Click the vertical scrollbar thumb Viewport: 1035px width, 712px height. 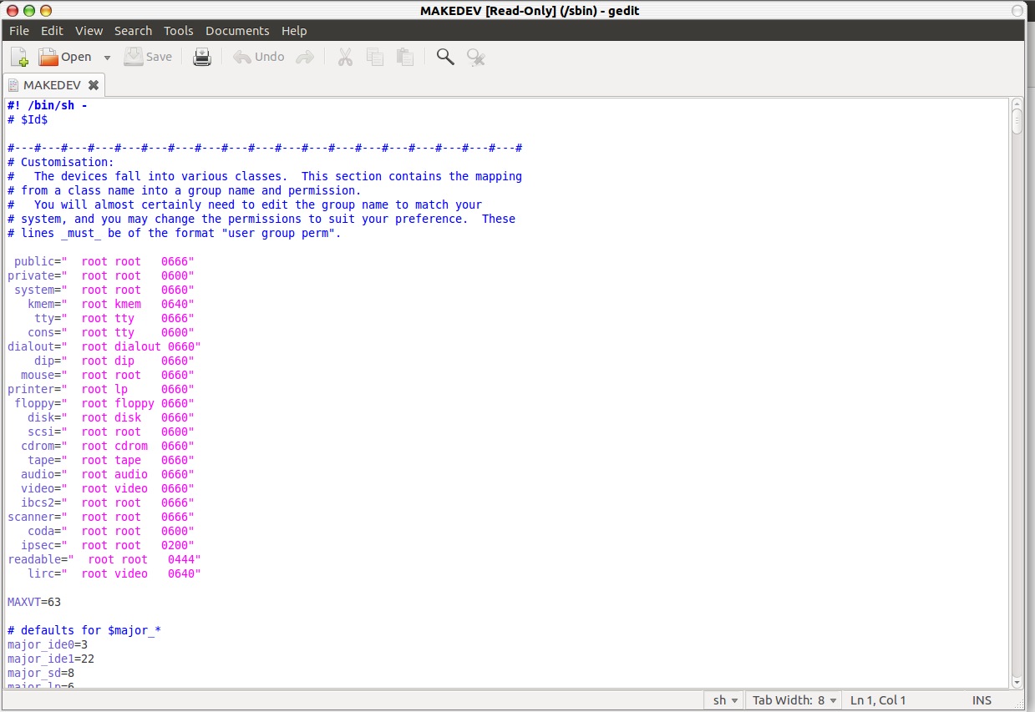1017,121
